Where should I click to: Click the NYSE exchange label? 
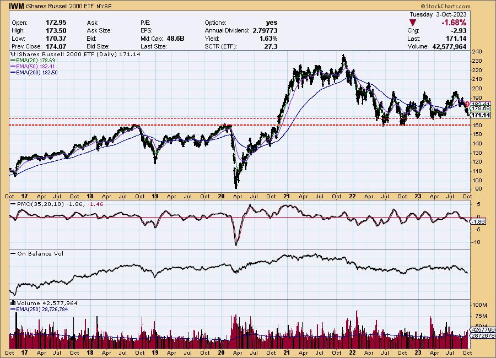point(104,6)
